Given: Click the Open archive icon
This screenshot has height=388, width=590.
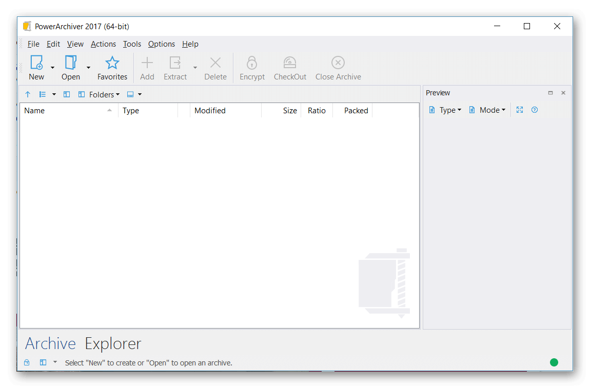Looking at the screenshot, I should (71, 63).
